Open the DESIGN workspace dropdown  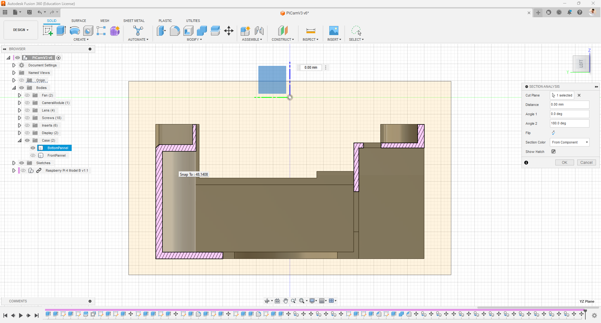click(21, 30)
